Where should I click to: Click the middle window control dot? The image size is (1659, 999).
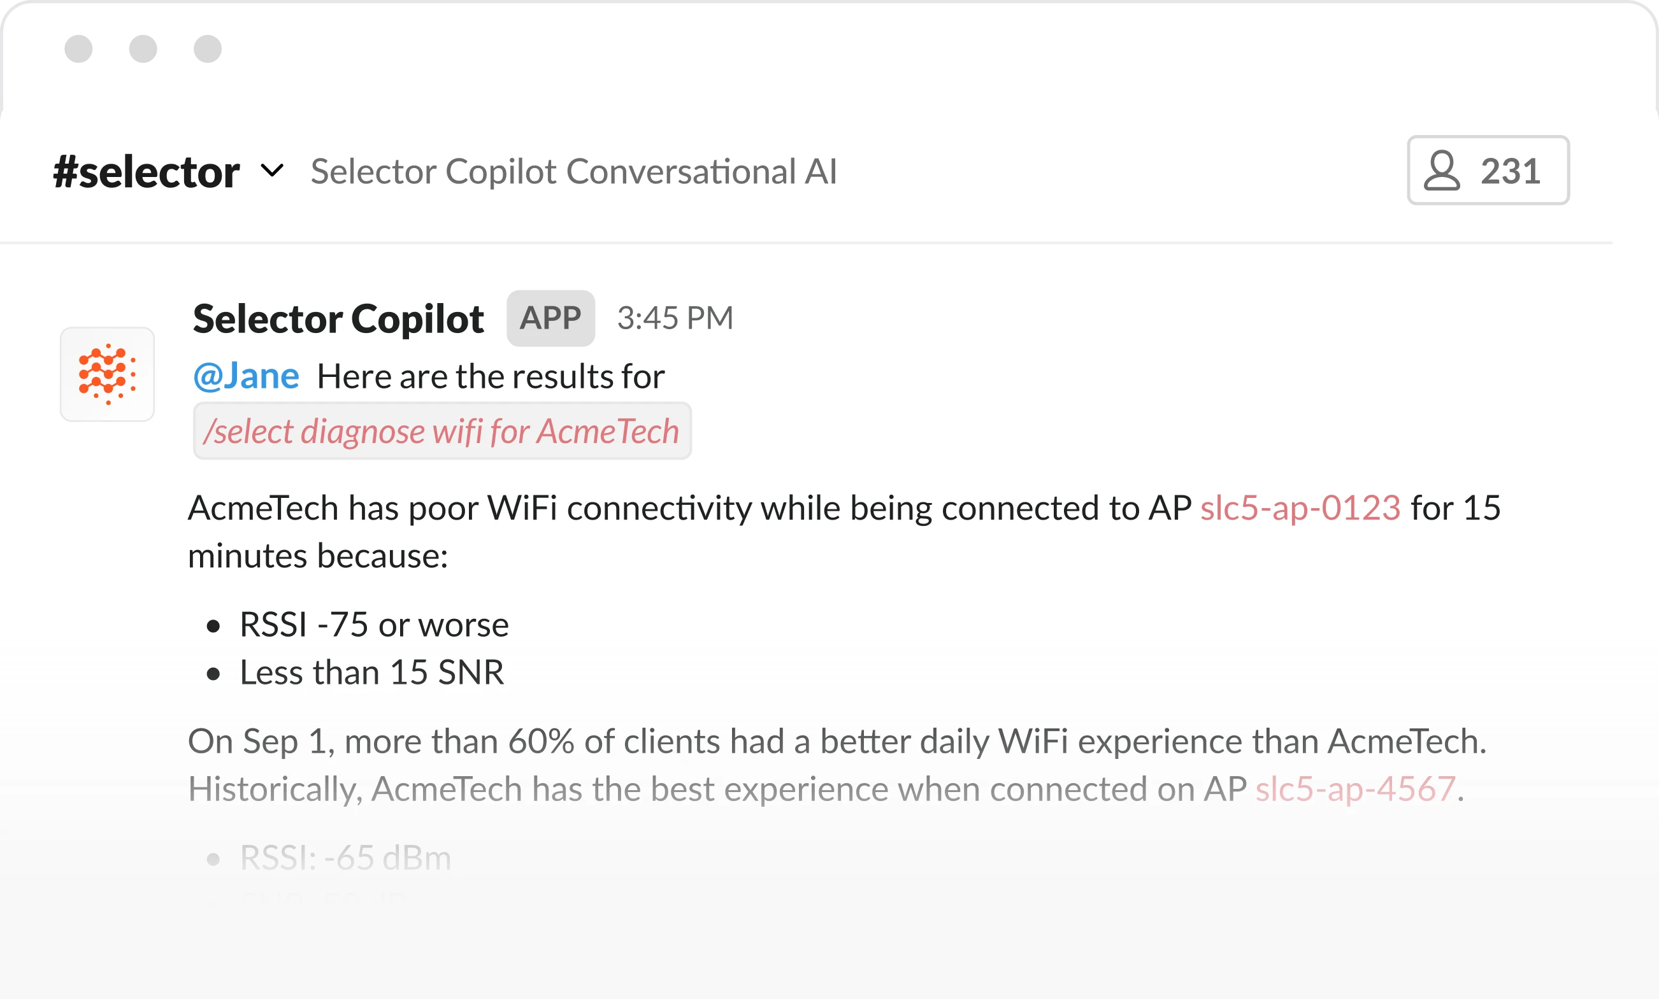click(x=141, y=48)
